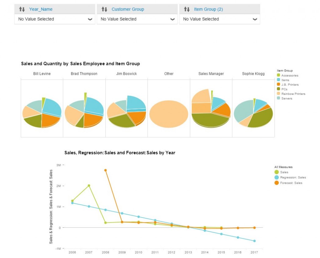This screenshot has height=258, width=320.
Task: Click the sort icon beside Item Group filter
Action: pos(186,9)
